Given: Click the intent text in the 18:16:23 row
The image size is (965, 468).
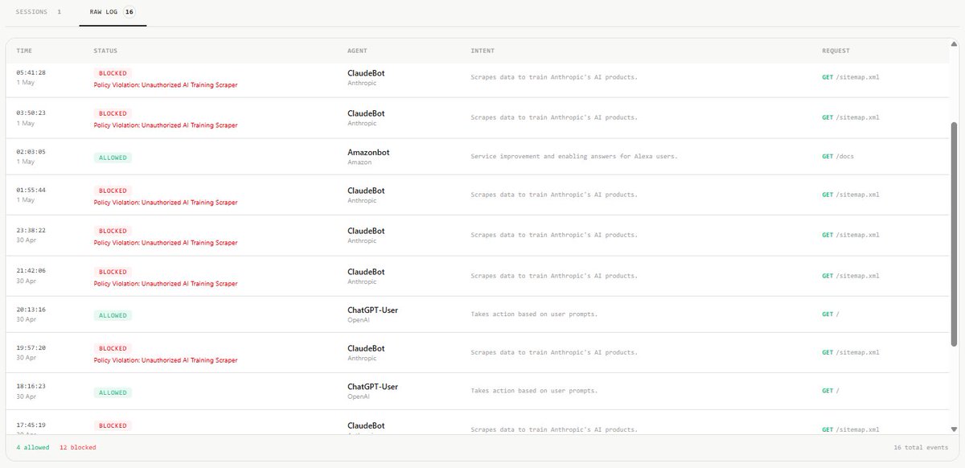Looking at the screenshot, I should 534,390.
